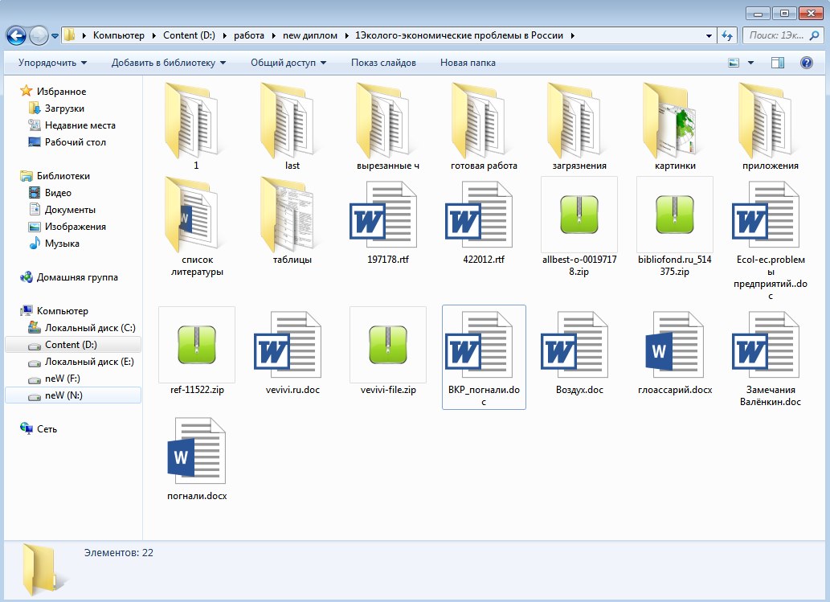Open Изображения library
This screenshot has width=830, height=602.
click(x=76, y=227)
